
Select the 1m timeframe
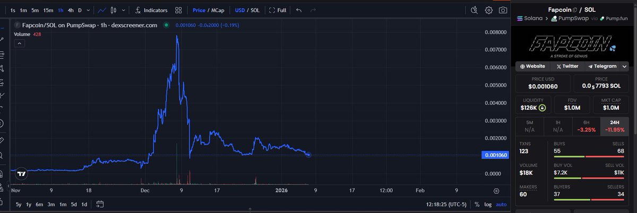pyautogui.click(x=23, y=10)
